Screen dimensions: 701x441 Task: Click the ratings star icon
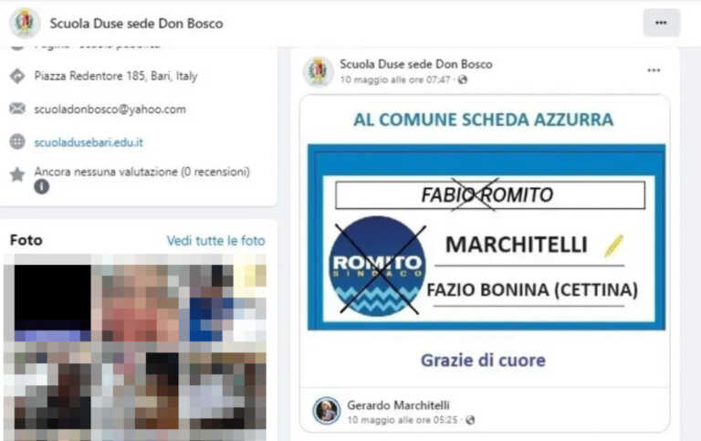pyautogui.click(x=17, y=174)
